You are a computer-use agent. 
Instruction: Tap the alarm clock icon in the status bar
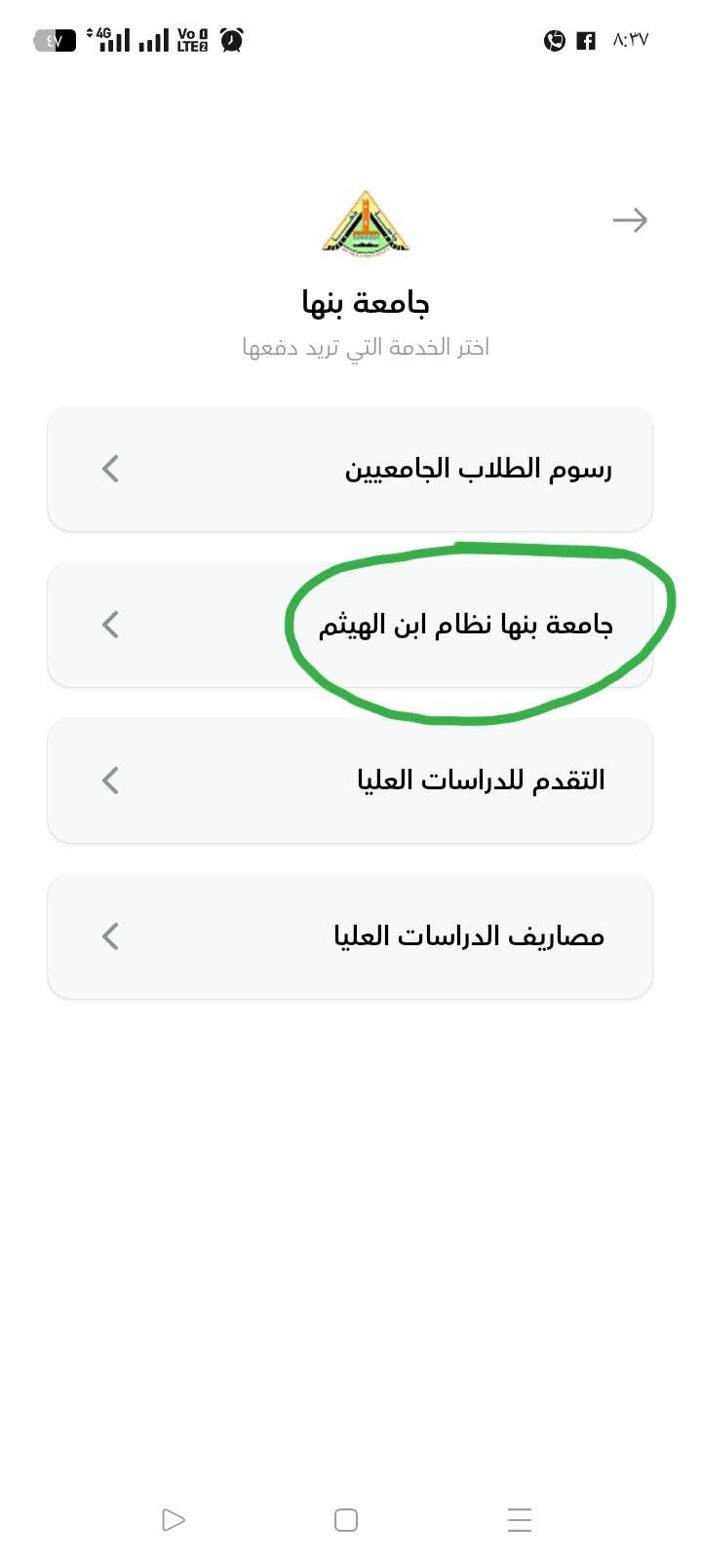[x=230, y=41]
